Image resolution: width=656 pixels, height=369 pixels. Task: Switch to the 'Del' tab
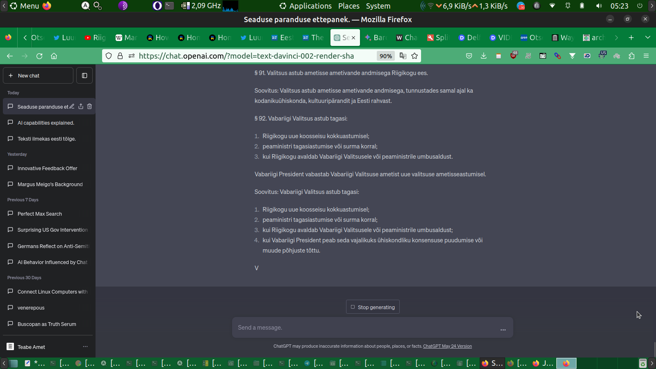(469, 38)
